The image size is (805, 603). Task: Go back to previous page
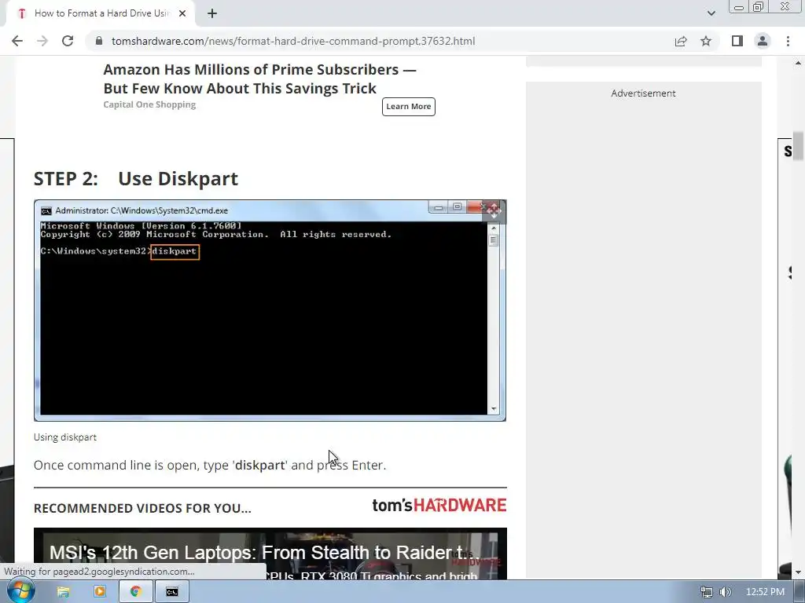point(17,41)
